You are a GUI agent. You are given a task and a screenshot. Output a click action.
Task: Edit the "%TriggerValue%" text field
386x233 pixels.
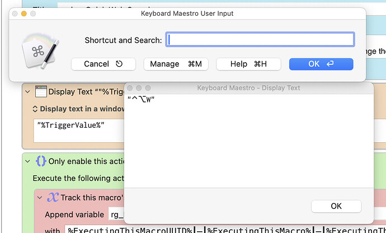79,131
